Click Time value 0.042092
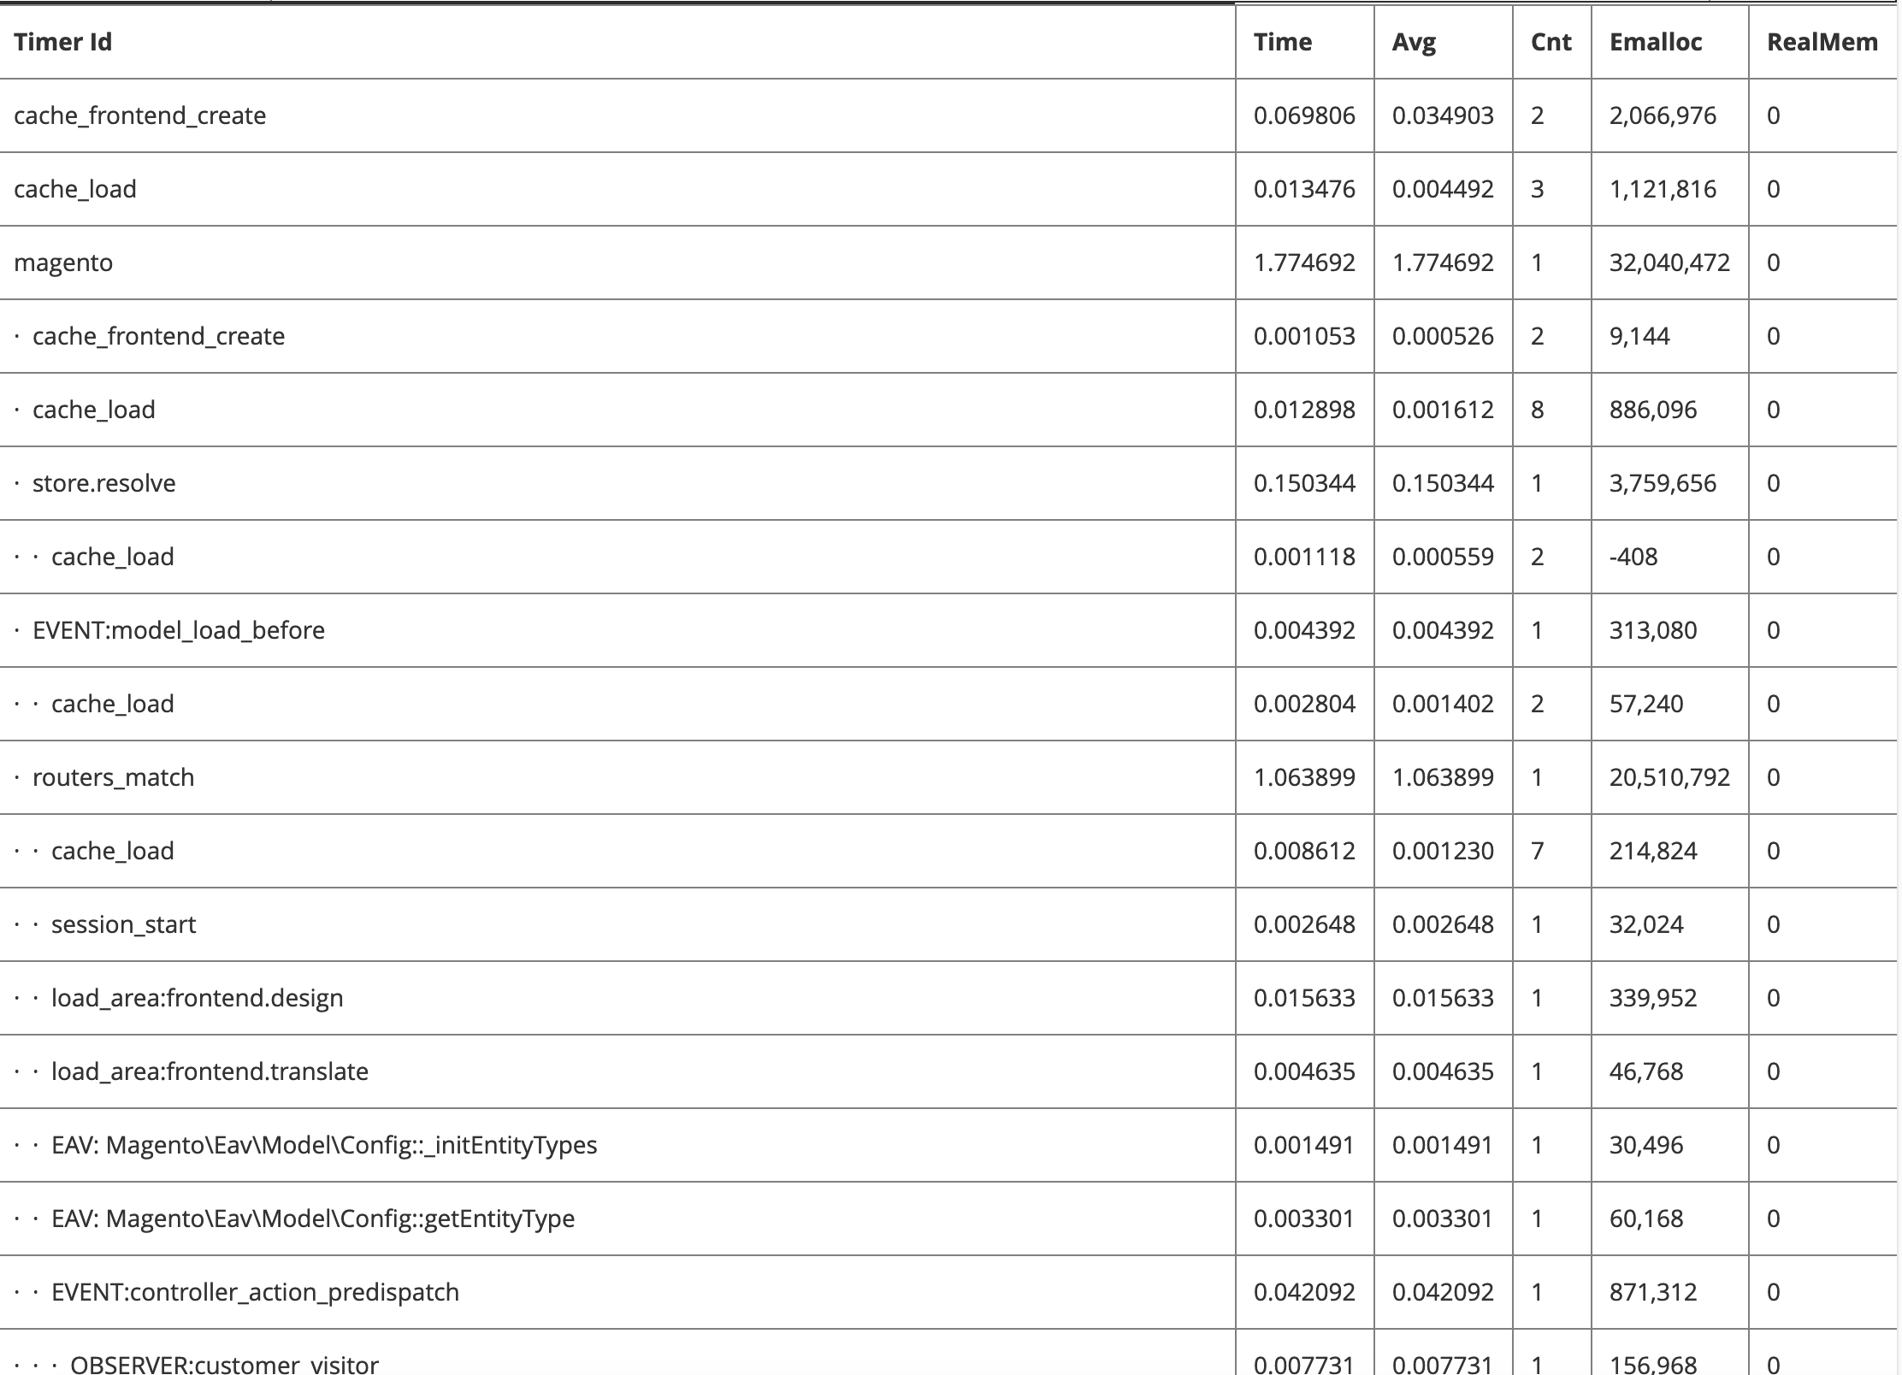Screen dimensions: 1902x1375 pyautogui.click(x=1304, y=1292)
